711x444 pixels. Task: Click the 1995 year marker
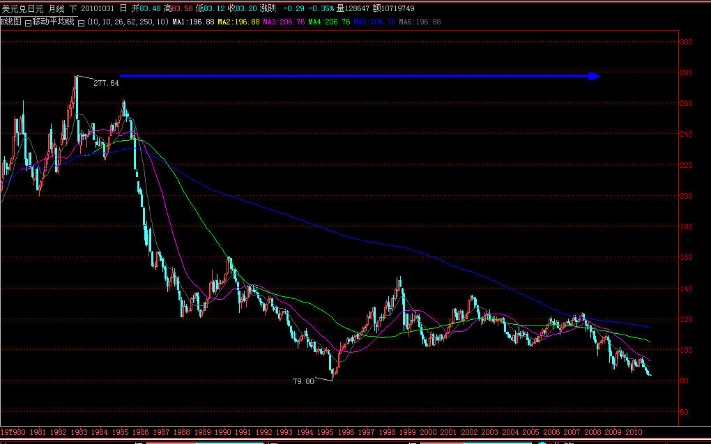point(326,433)
